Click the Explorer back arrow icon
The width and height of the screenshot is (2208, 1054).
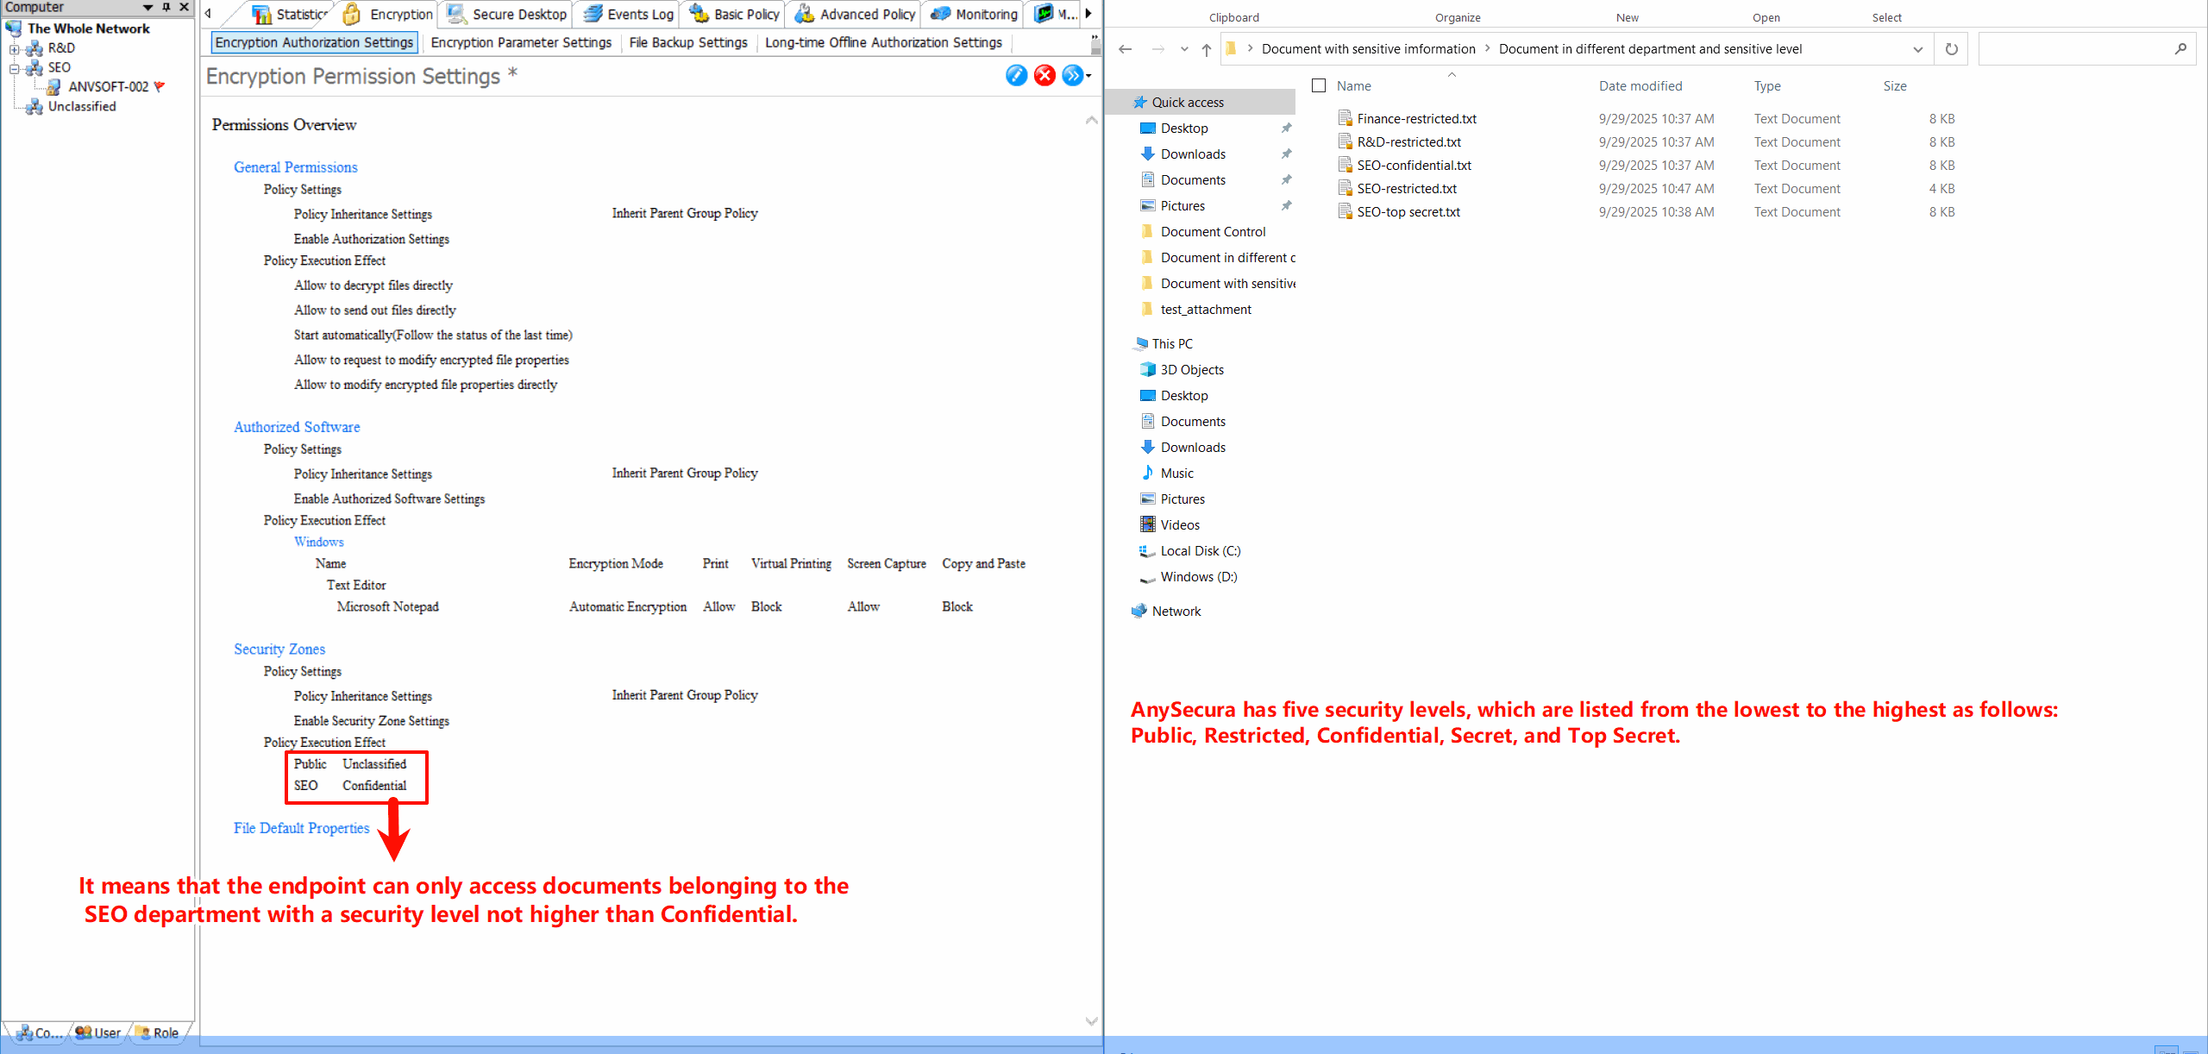pos(1126,49)
